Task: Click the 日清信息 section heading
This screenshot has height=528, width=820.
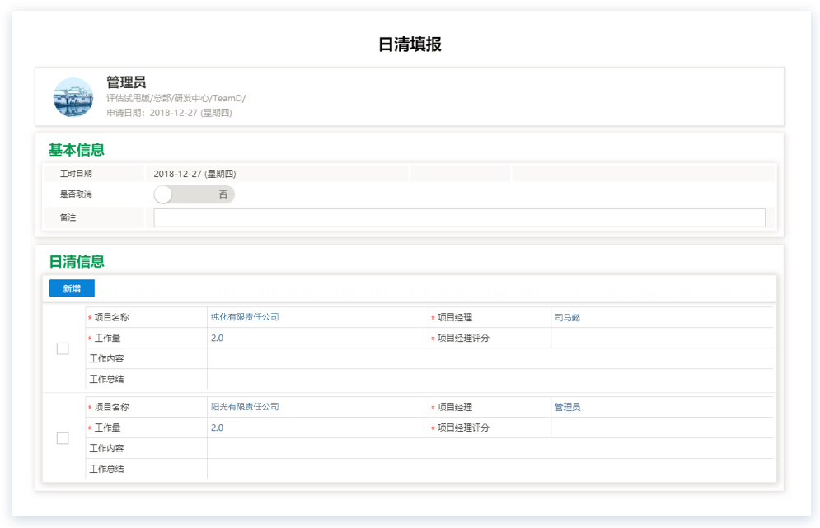Action: [x=77, y=261]
